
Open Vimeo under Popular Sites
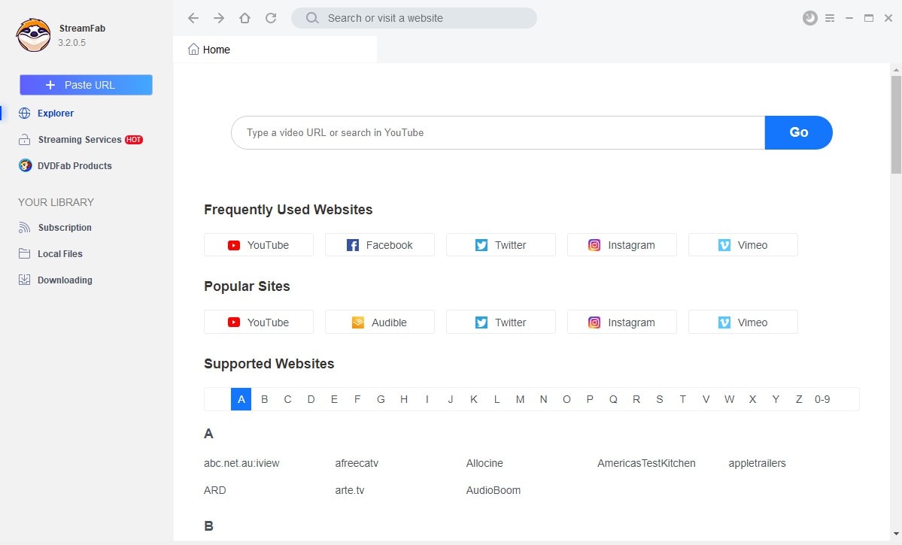pyautogui.click(x=743, y=322)
